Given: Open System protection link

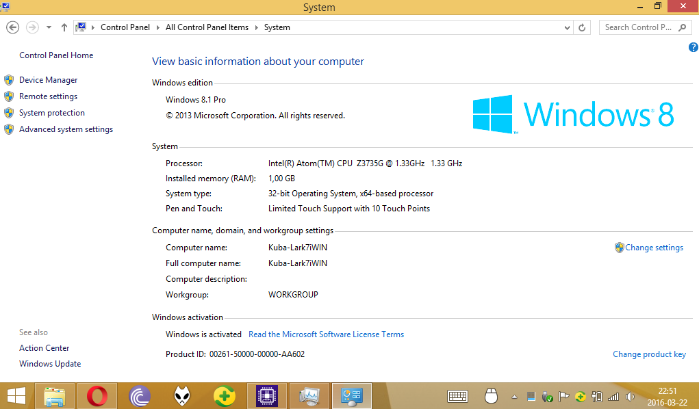Looking at the screenshot, I should click(52, 113).
